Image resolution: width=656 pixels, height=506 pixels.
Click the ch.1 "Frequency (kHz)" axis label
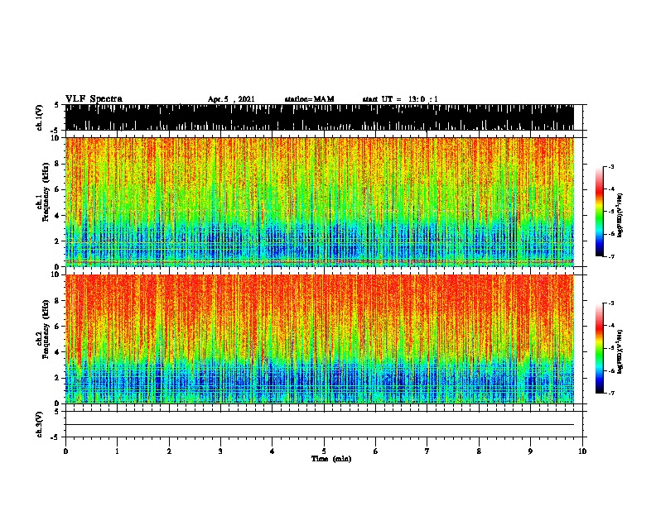click(x=46, y=192)
